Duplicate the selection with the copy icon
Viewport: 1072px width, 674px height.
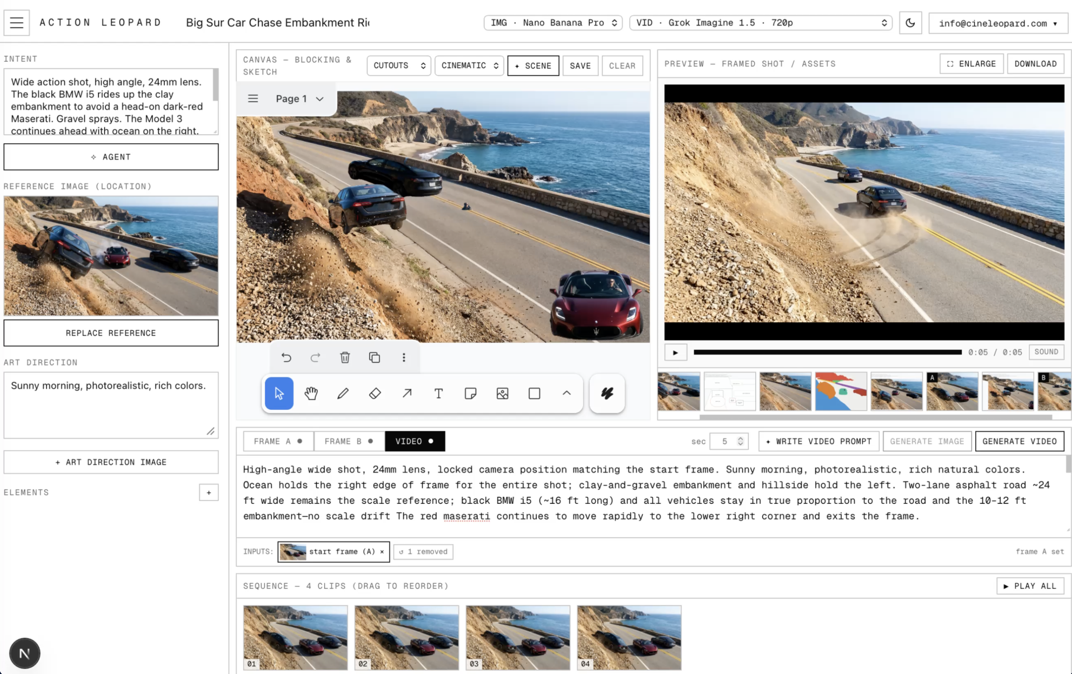[375, 357]
